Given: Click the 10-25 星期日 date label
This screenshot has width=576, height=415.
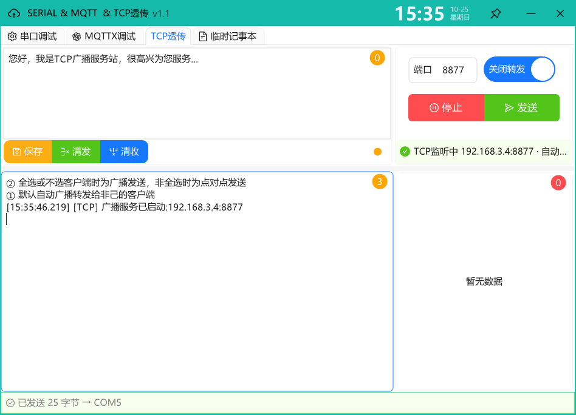Looking at the screenshot, I should coord(459,13).
